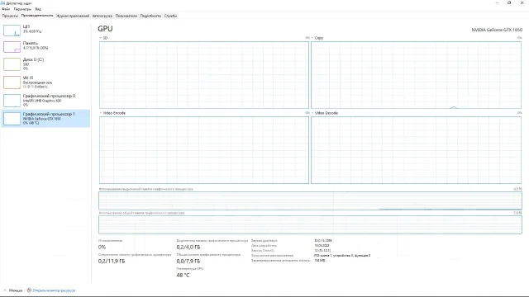Open Открыть монитор ресурсов link
Screen dimensions: 529x297
(x=51, y=290)
